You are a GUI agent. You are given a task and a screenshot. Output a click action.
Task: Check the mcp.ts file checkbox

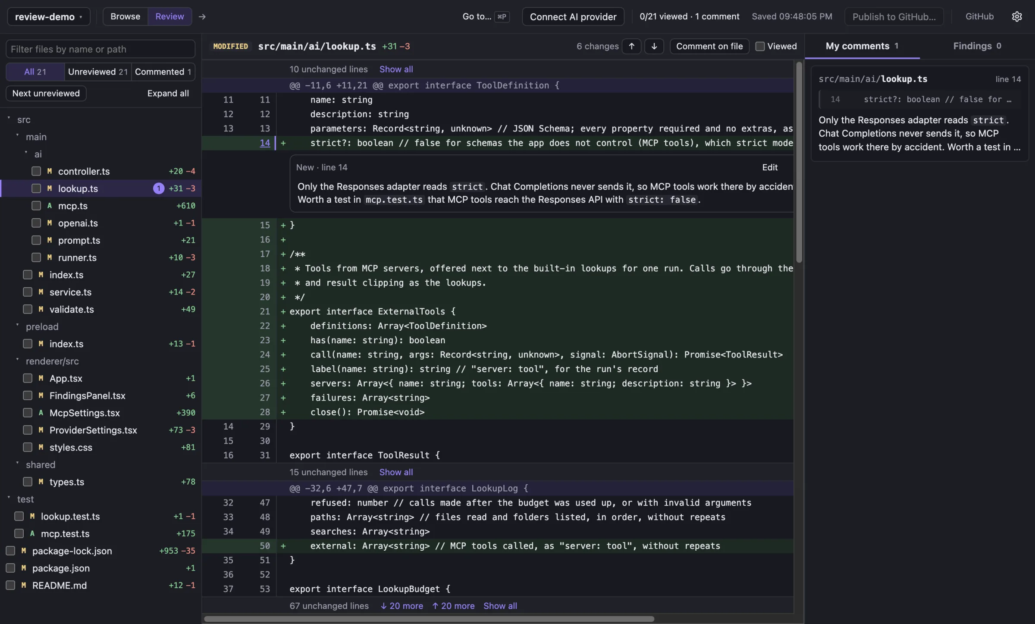click(x=36, y=206)
